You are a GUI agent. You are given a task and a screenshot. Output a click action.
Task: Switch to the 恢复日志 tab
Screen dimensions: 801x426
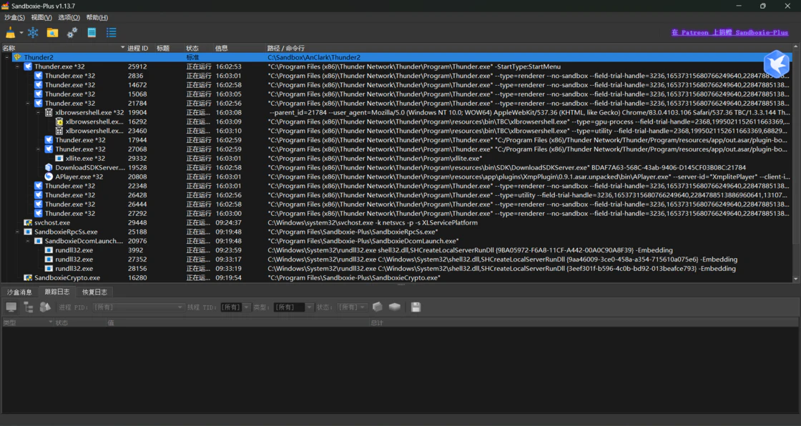pyautogui.click(x=94, y=292)
